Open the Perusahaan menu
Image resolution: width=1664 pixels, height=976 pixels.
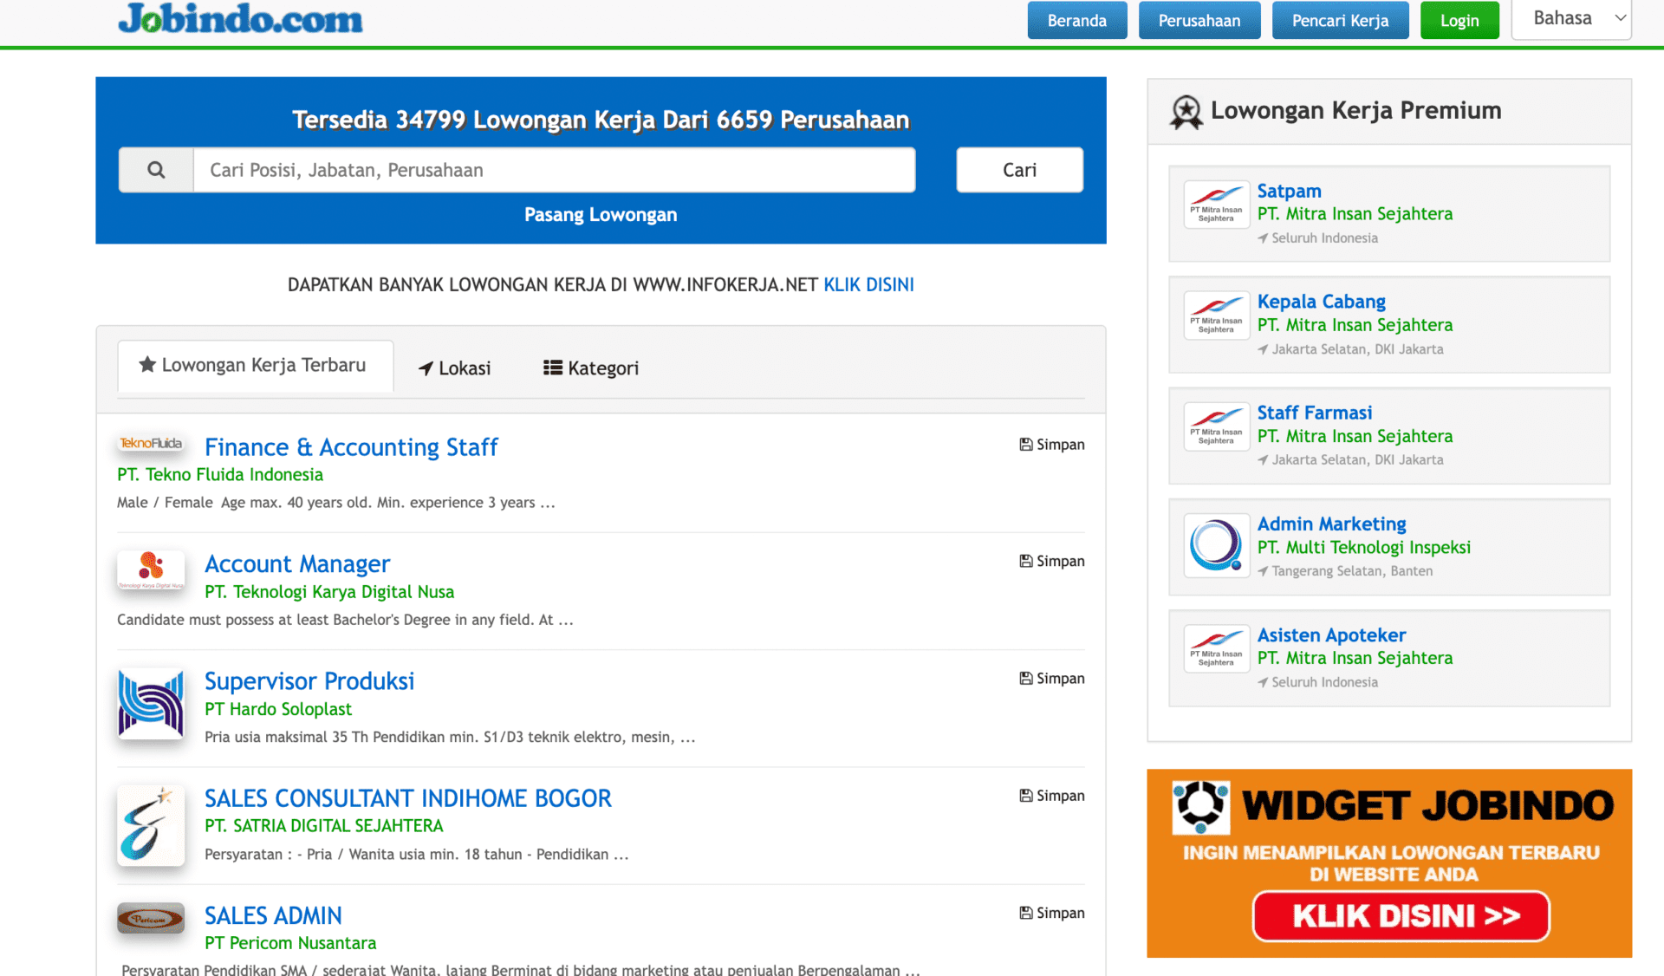point(1199,20)
